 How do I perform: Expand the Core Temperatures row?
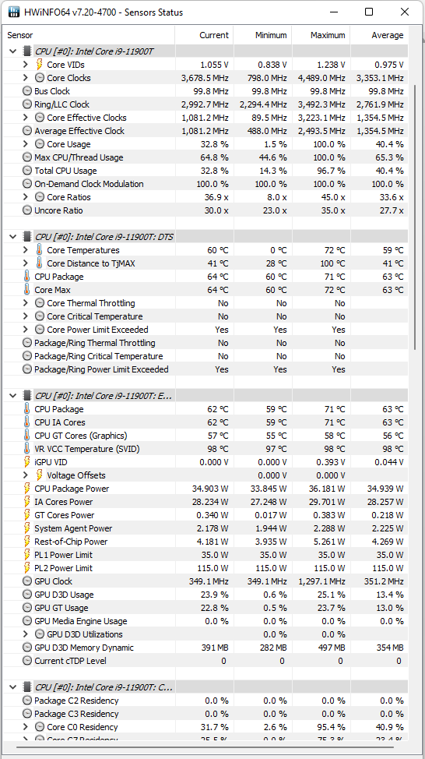point(26,250)
